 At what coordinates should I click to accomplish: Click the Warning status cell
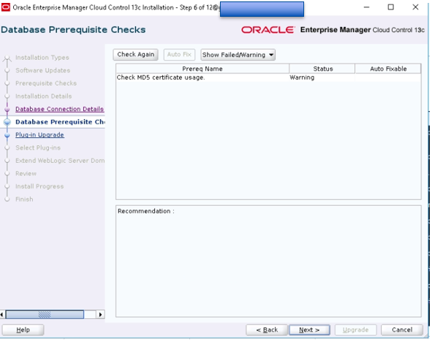322,77
